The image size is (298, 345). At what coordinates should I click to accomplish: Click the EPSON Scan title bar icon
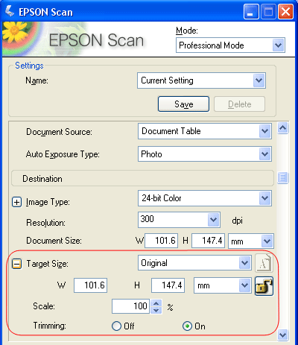point(10,11)
